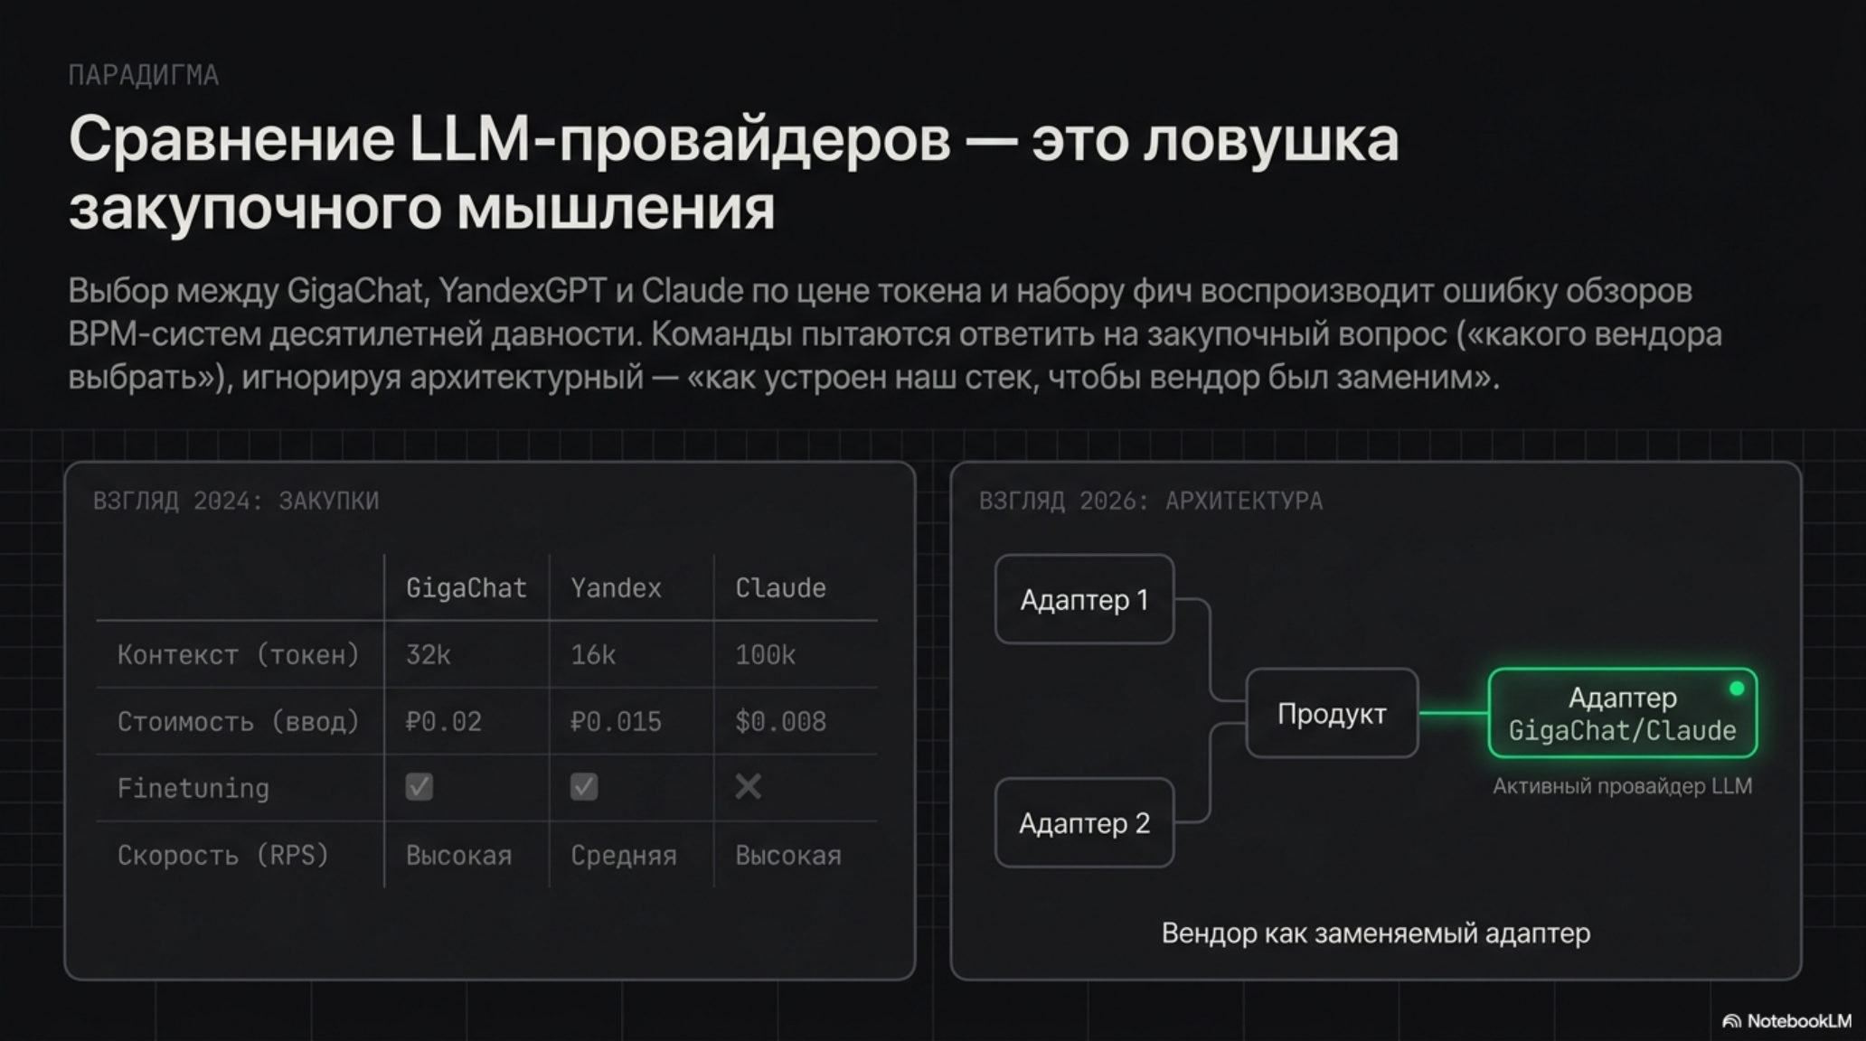The image size is (1866, 1041).
Task: Click the ₽0.02 cost cell
Action: point(444,721)
